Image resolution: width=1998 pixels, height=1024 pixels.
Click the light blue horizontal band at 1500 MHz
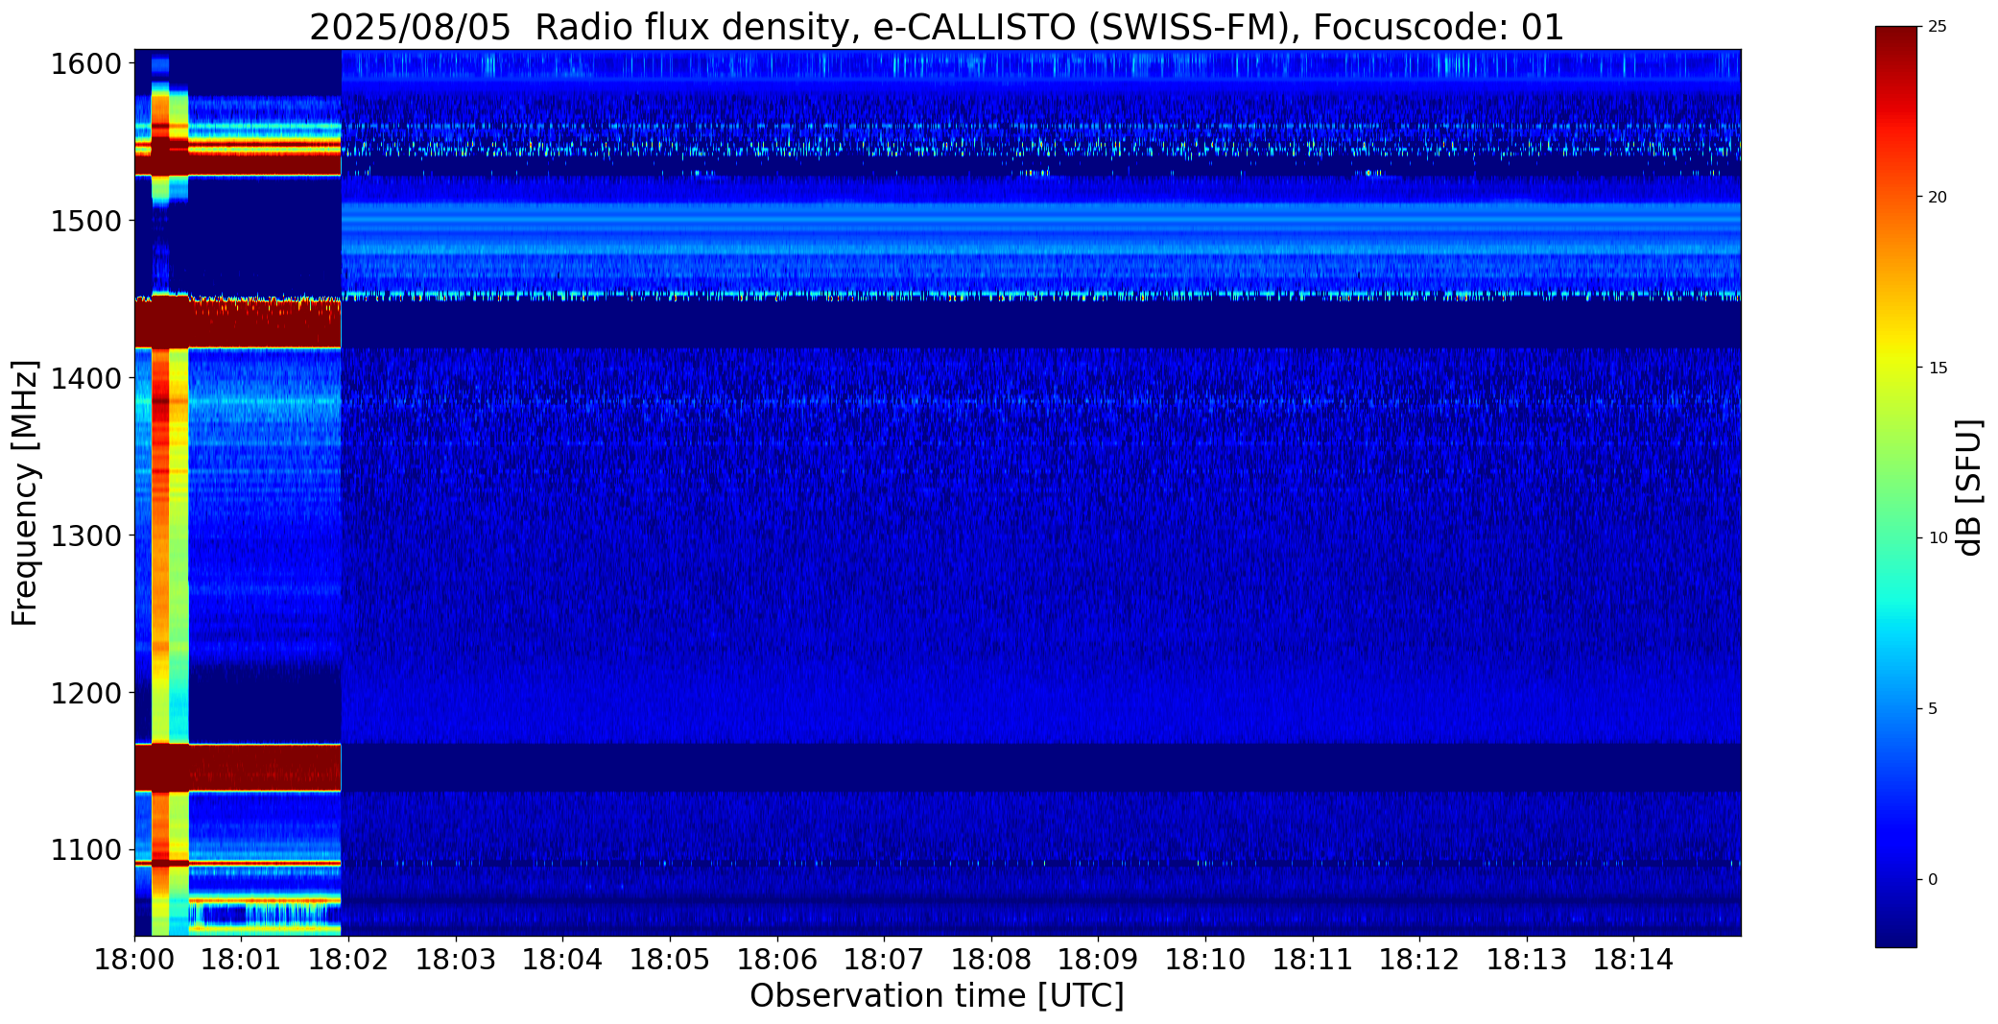pos(1041,221)
